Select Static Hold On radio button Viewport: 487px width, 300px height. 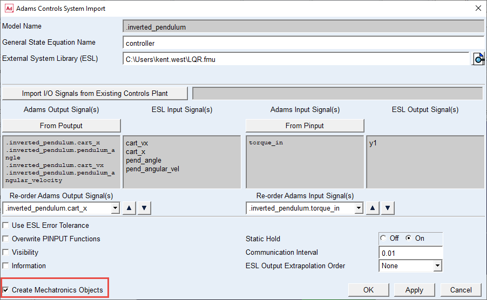409,239
